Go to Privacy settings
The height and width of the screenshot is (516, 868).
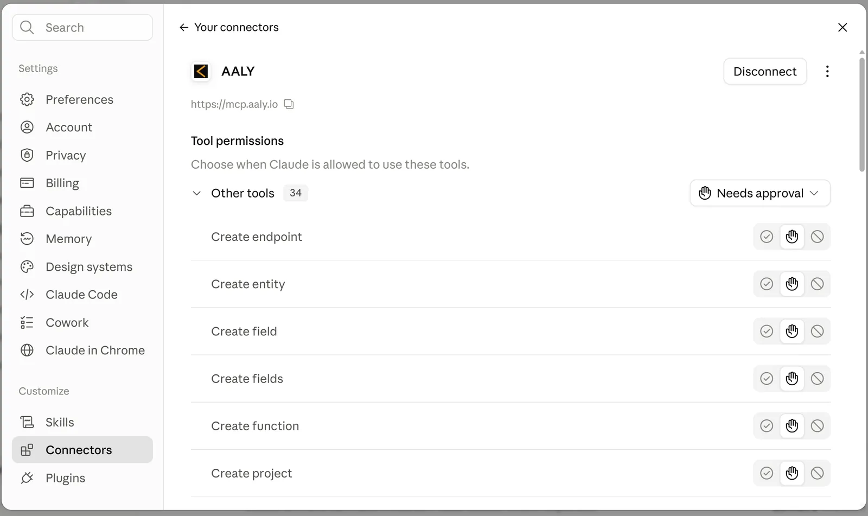click(82, 155)
